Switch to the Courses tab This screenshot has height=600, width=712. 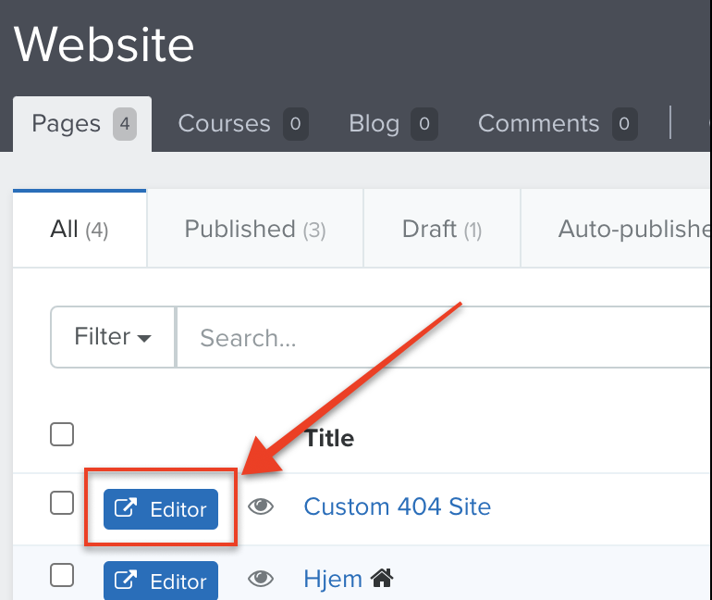pyautogui.click(x=243, y=124)
